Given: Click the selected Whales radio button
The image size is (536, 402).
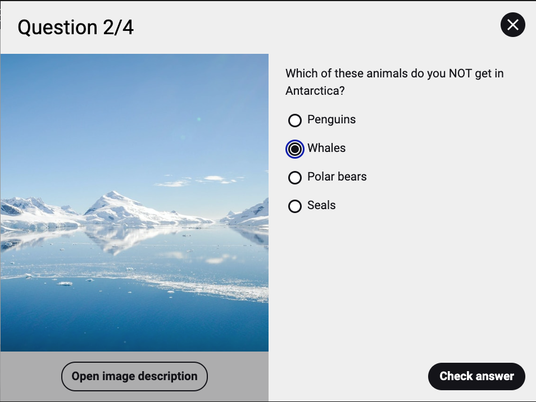Looking at the screenshot, I should [x=295, y=149].
